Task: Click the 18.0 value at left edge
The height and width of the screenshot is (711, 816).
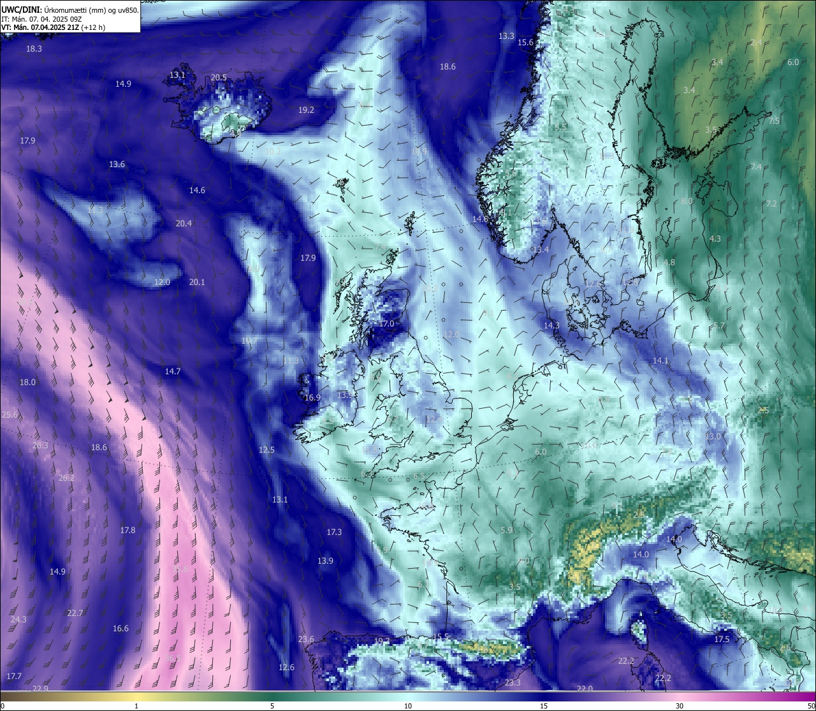Action: (x=27, y=382)
